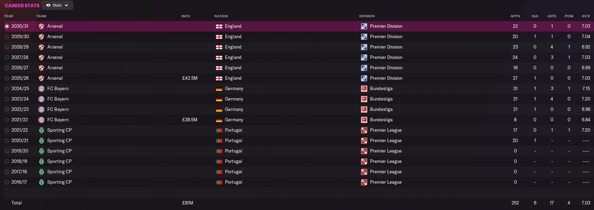Click Sporting CP crest in 2020/21 row

41,141
